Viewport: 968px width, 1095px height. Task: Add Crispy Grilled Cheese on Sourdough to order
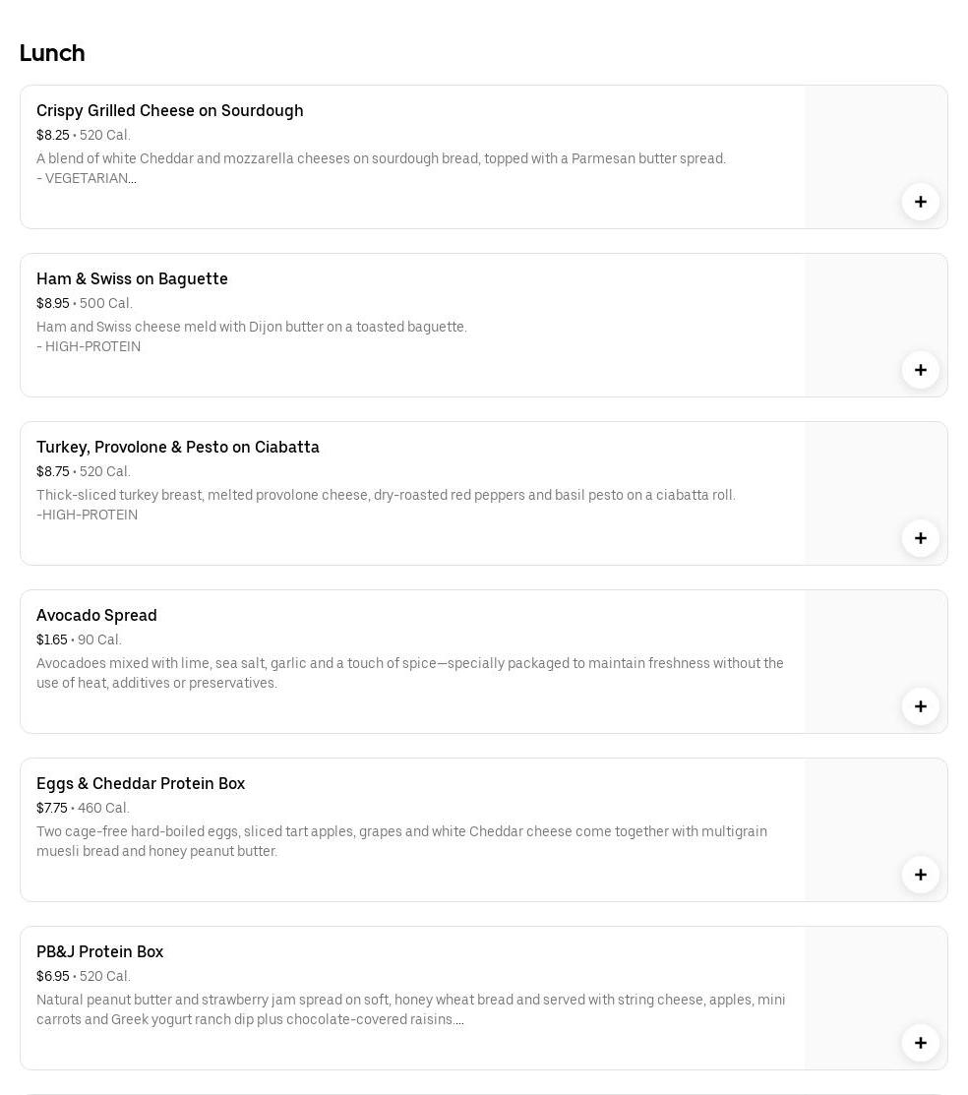pos(920,202)
